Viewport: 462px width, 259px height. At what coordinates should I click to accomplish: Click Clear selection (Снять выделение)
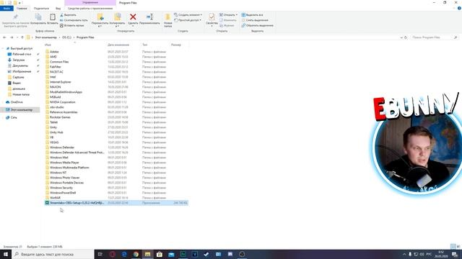[x=255, y=20]
